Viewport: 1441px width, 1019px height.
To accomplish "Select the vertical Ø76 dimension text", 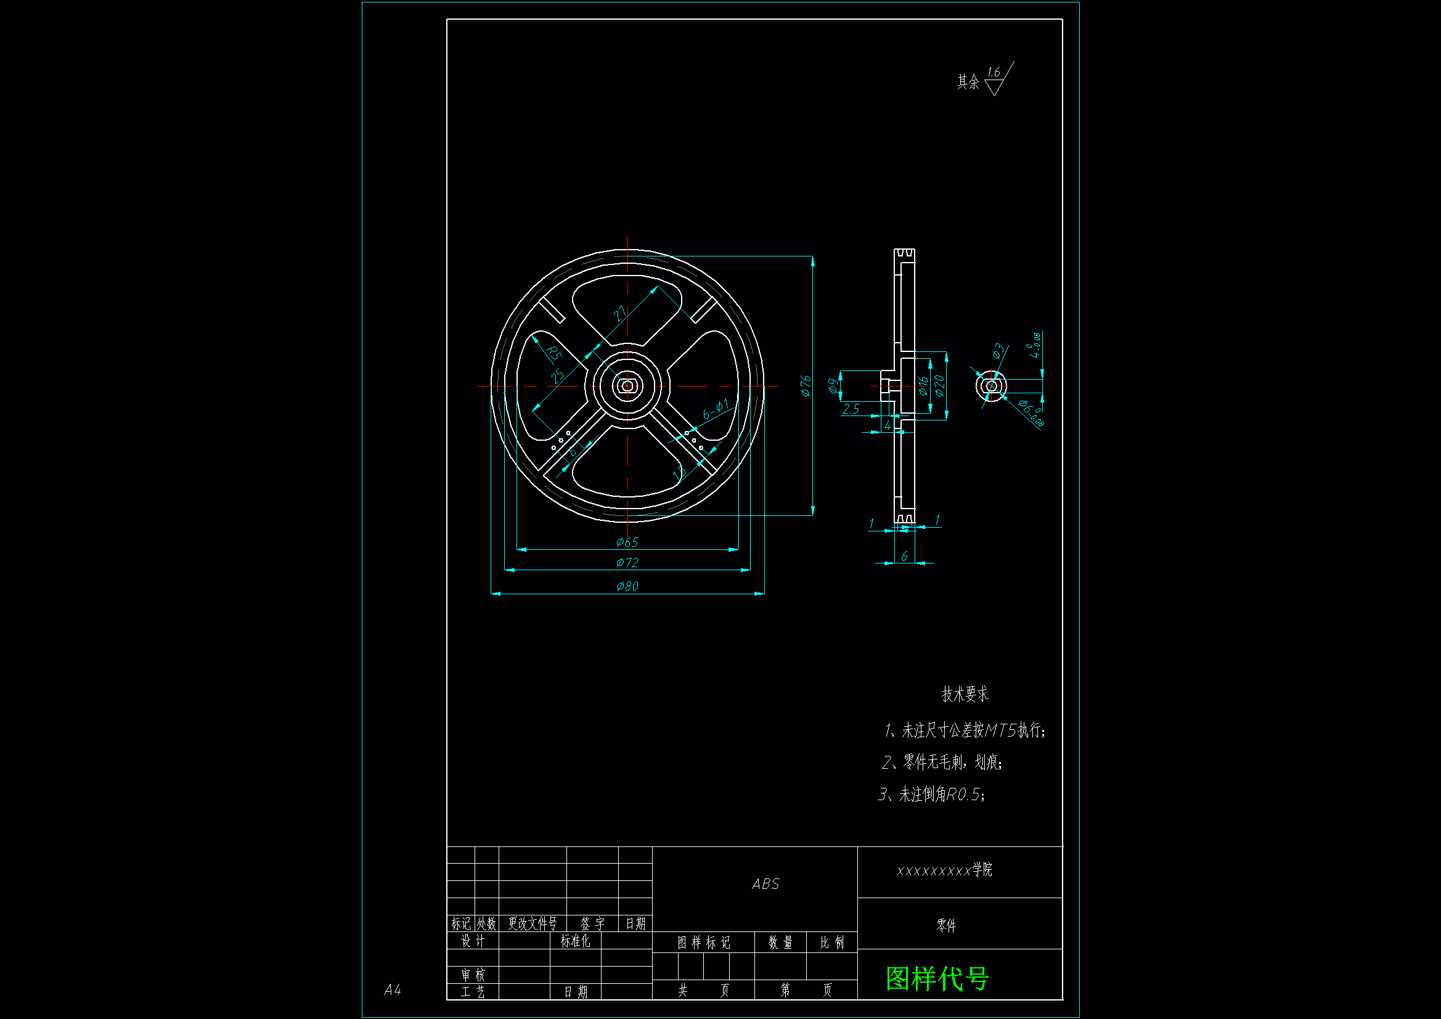I will [x=806, y=385].
